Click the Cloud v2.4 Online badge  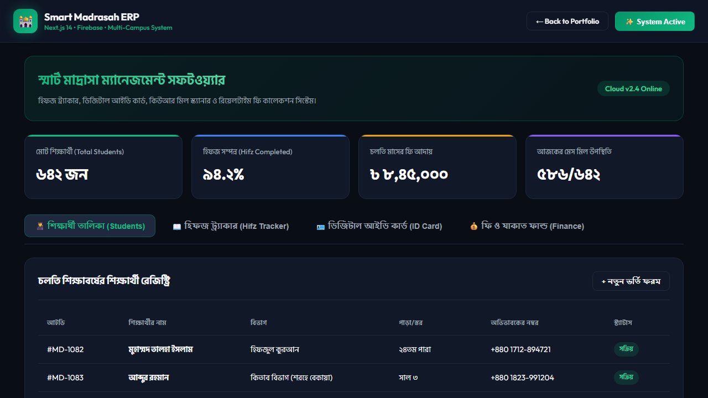(x=633, y=88)
